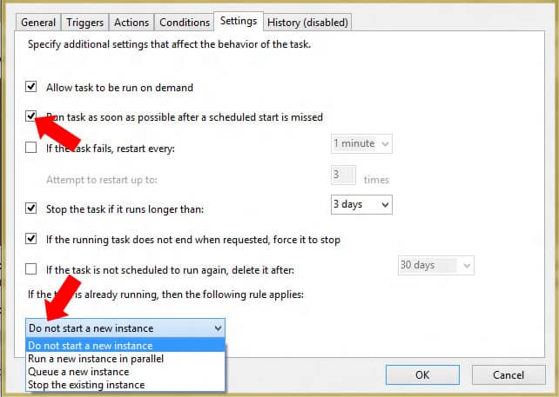The width and height of the screenshot is (559, 397).
Task: Select Stop the existing instance option
Action: tap(86, 384)
